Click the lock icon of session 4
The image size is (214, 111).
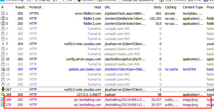coord(3,28)
